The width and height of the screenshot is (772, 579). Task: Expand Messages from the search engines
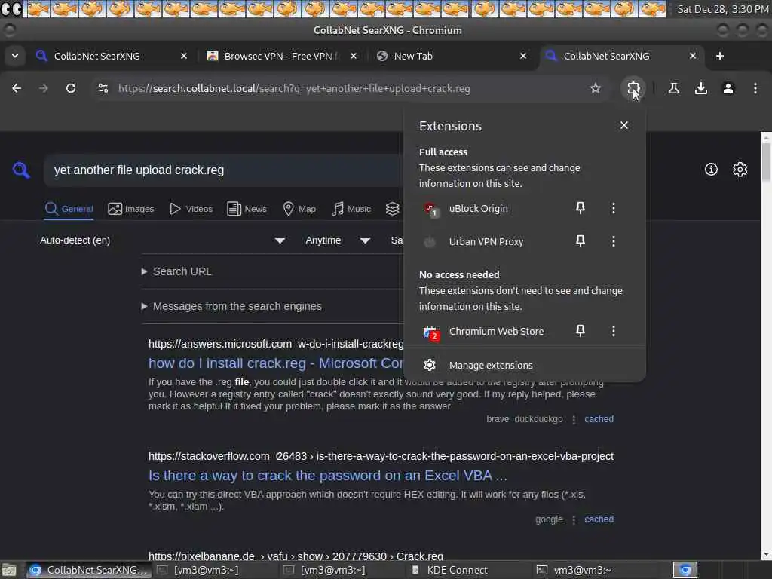pos(231,306)
